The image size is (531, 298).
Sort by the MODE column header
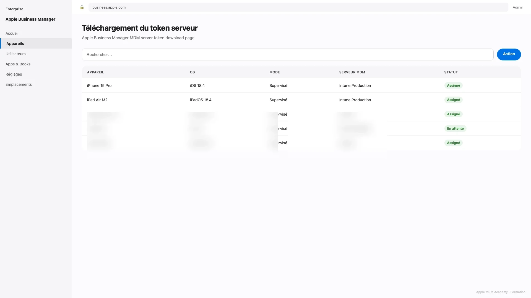click(275, 72)
